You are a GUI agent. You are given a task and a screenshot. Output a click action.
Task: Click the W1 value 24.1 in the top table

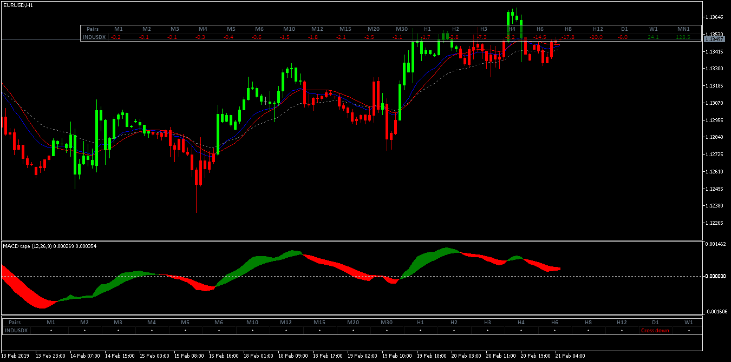coord(653,37)
